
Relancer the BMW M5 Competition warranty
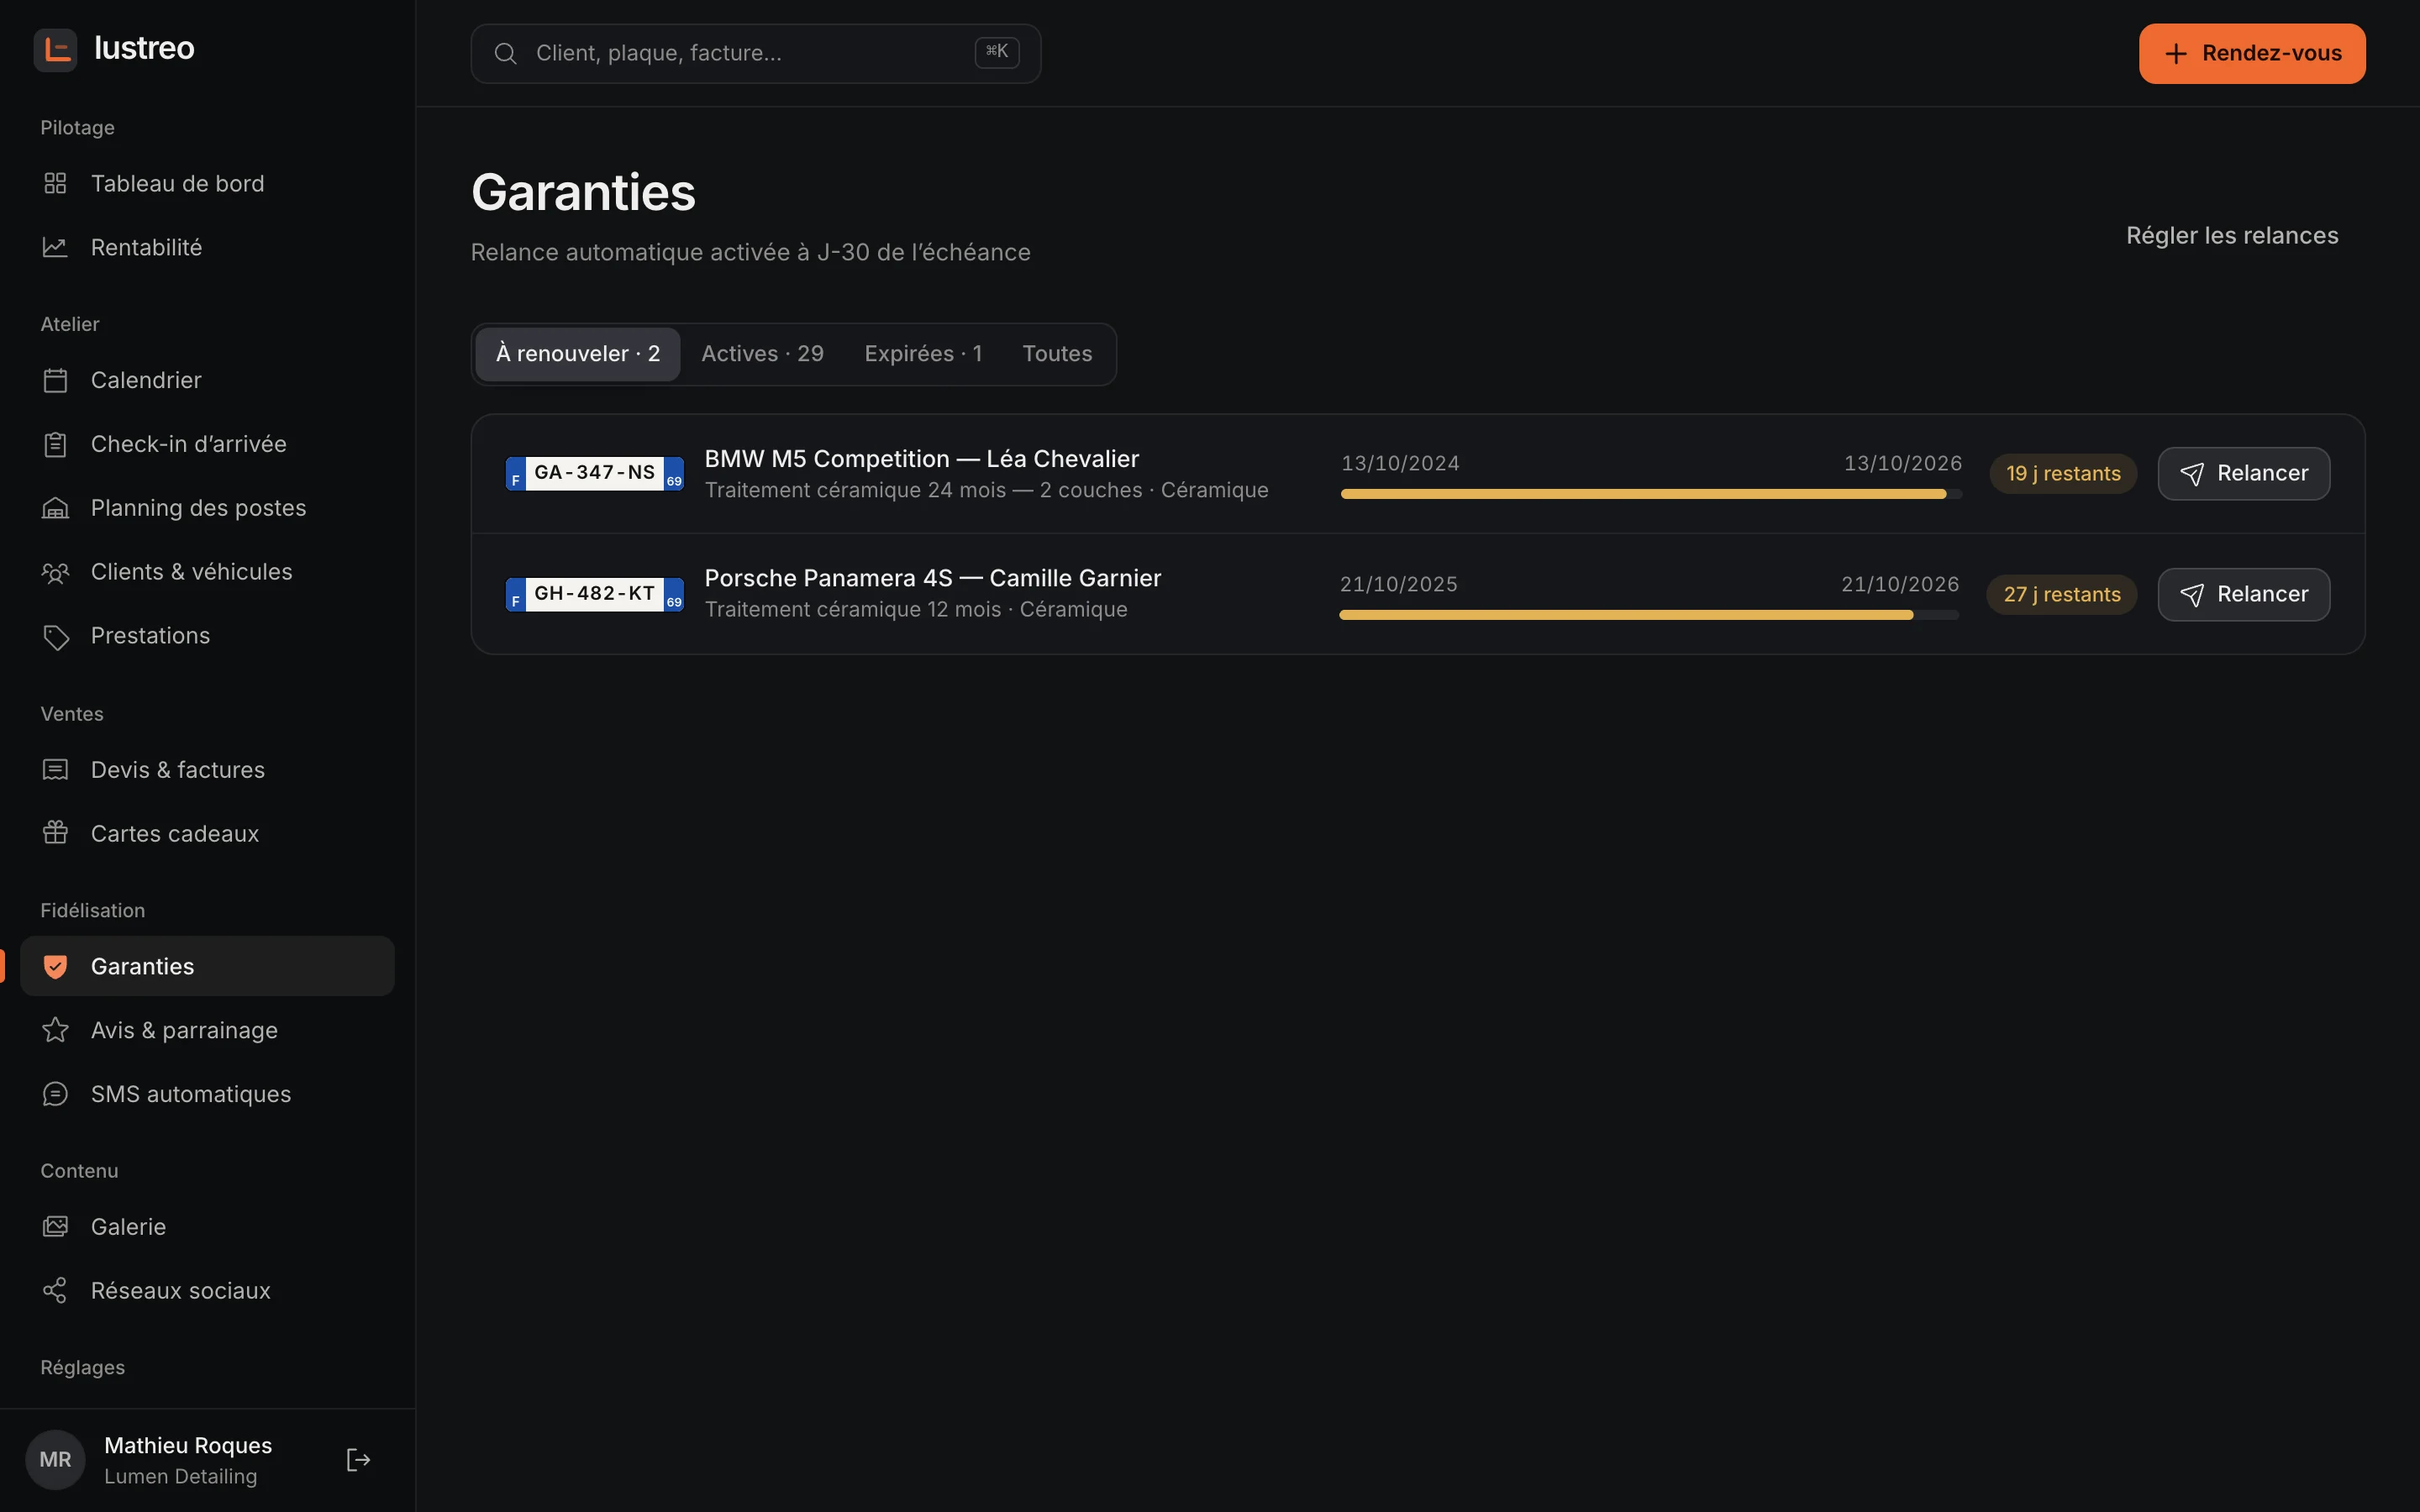(2243, 474)
